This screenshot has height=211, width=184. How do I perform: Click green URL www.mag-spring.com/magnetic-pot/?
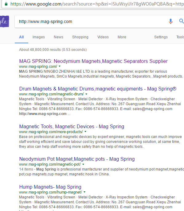[50, 164]
